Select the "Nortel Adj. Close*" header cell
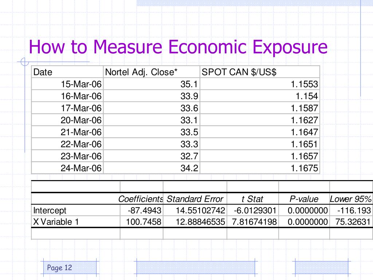This screenshot has width=373, height=280. pyautogui.click(x=152, y=72)
